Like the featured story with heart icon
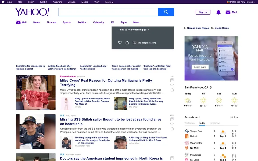The width and height of the screenshot is (258, 161). (120, 43)
